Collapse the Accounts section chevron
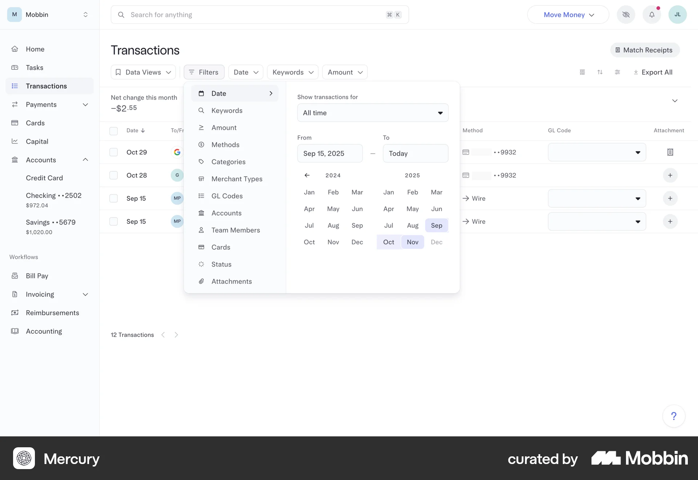The image size is (698, 480). pos(85,160)
